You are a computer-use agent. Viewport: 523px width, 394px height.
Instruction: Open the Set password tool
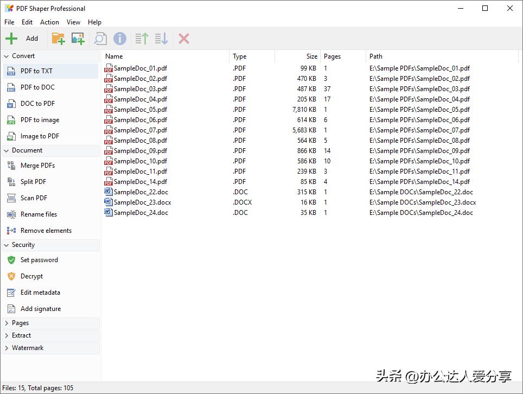(x=50, y=259)
